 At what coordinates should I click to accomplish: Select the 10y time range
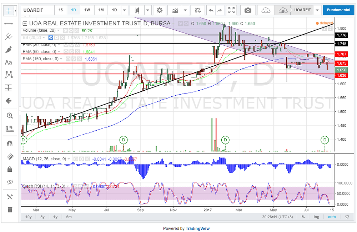(29, 217)
